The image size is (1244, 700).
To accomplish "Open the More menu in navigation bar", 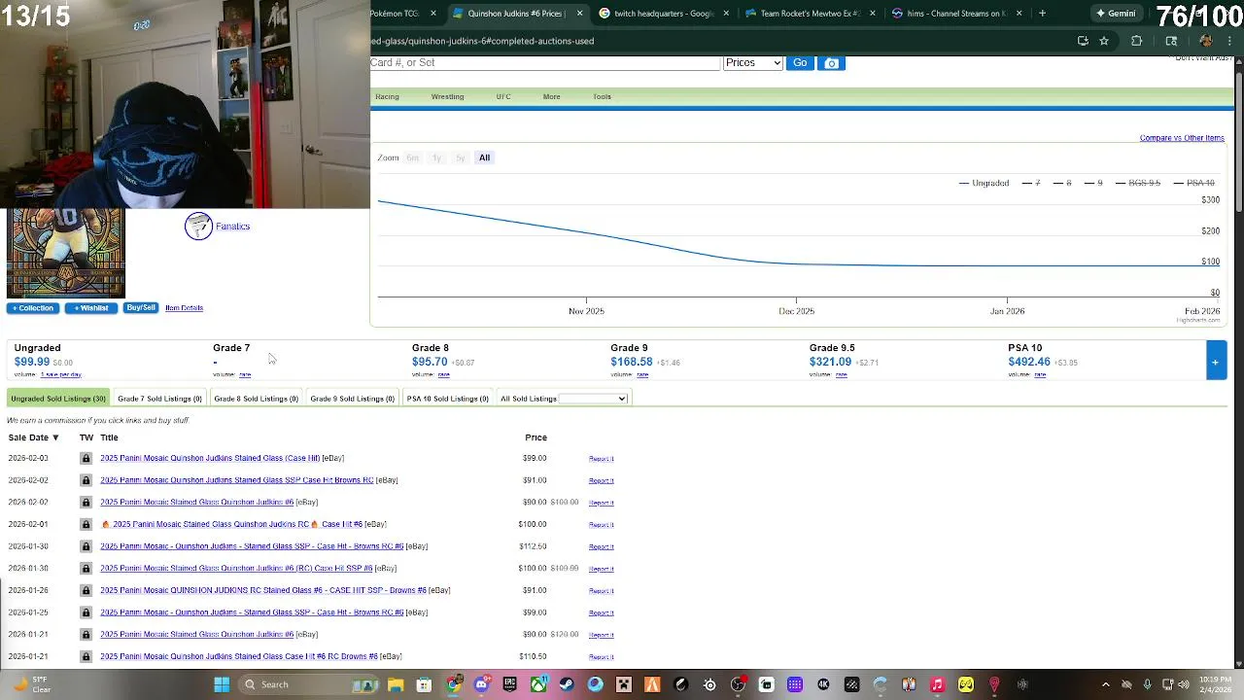I will click(551, 96).
